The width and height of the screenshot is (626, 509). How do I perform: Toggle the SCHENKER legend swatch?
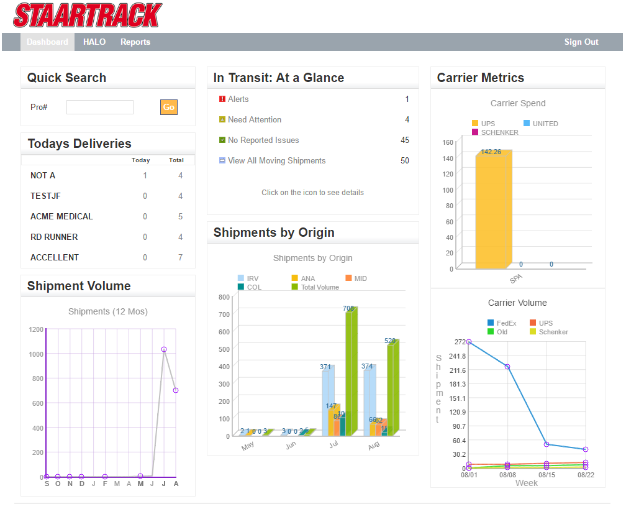pos(475,132)
